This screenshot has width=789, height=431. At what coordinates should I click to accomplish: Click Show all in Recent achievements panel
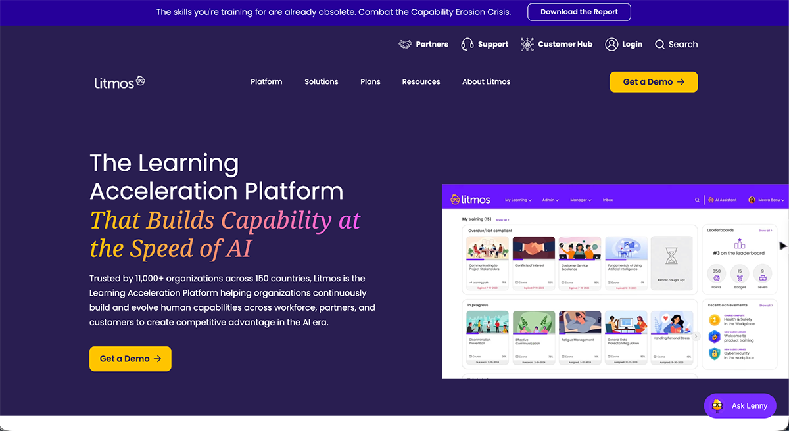[x=765, y=306]
